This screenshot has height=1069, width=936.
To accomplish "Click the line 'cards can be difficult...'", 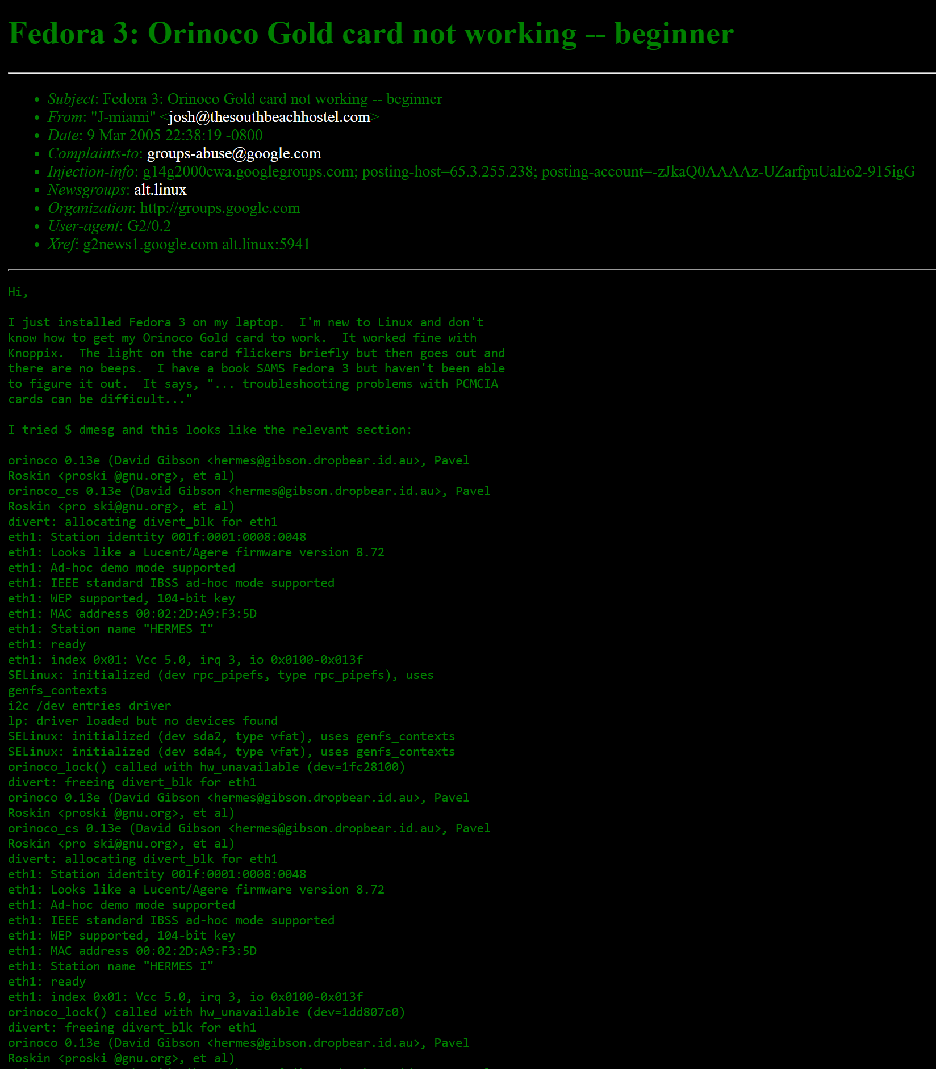I will [x=101, y=399].
